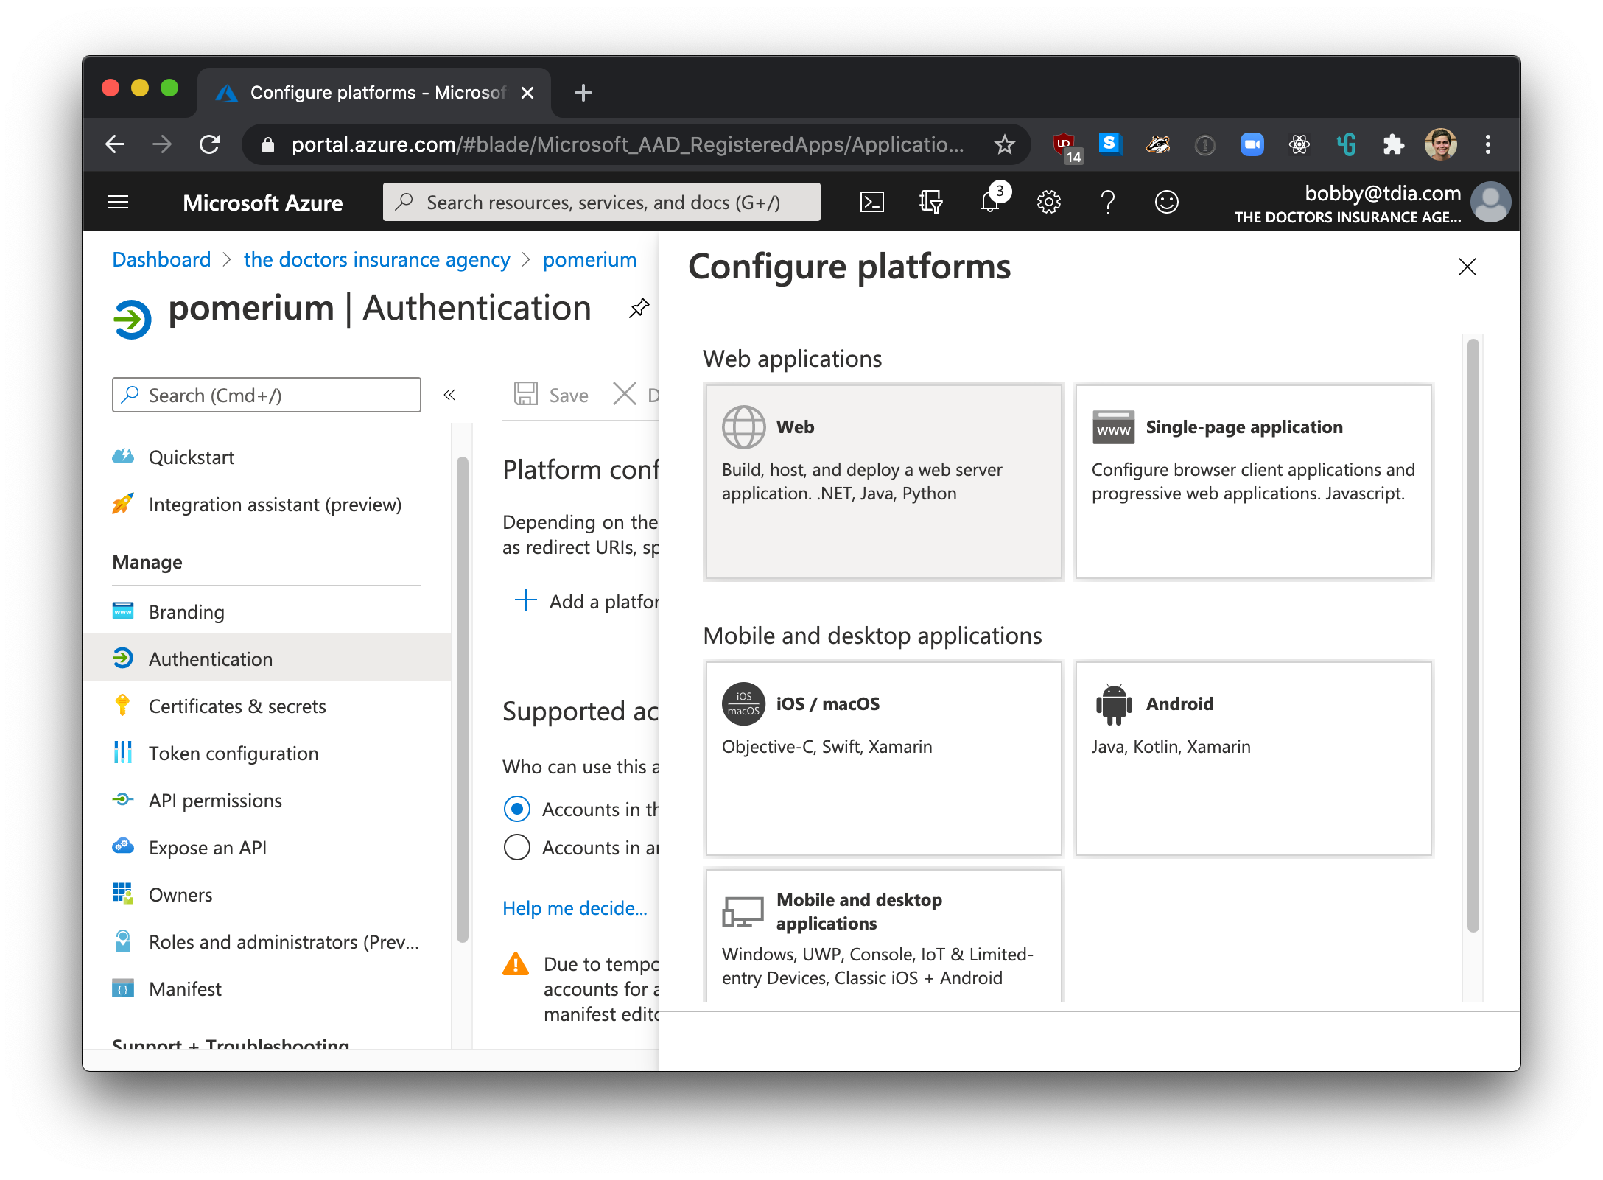Select Accounts in any directory radio button
Screen dimensions: 1603x1180
[516, 848]
